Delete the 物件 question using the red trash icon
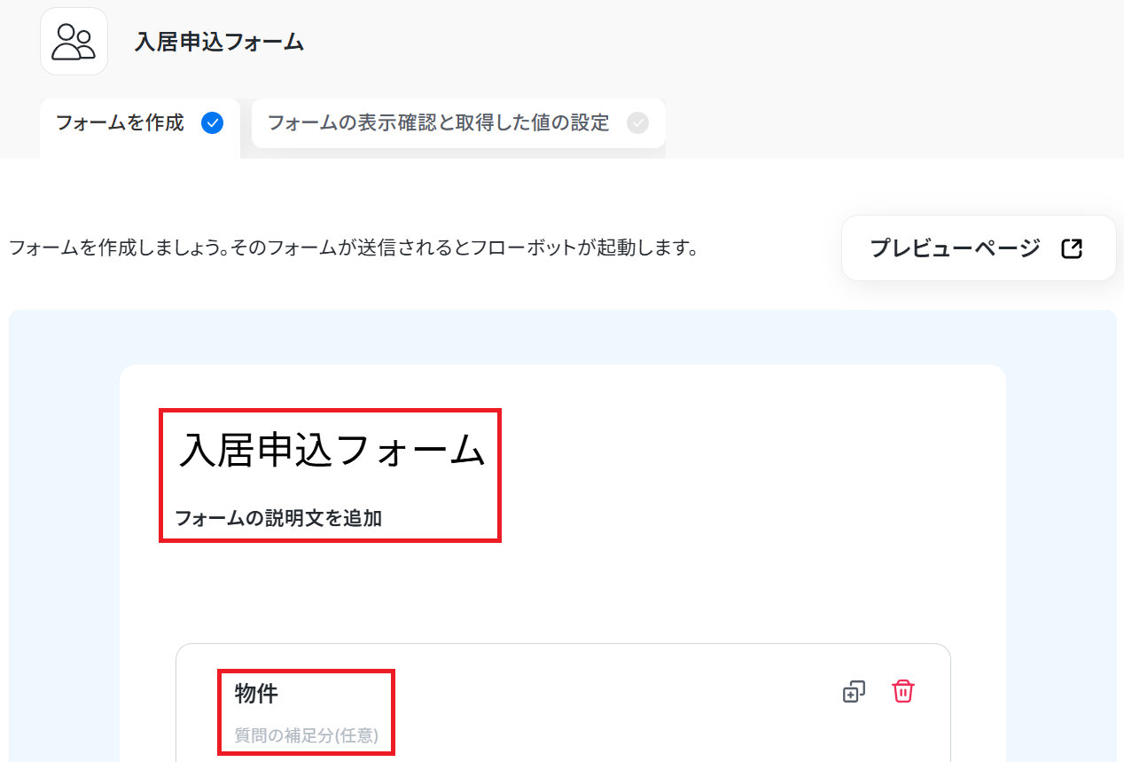Image resolution: width=1124 pixels, height=762 pixels. (x=902, y=691)
